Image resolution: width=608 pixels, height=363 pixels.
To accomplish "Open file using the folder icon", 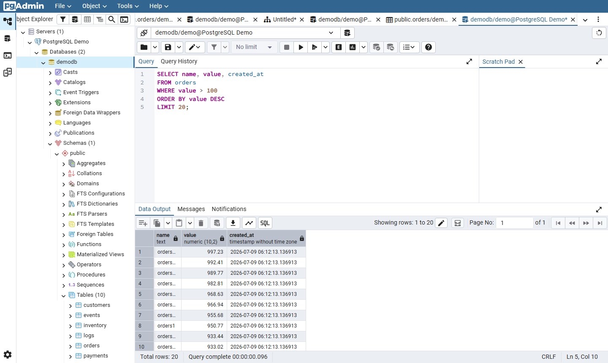I will pos(144,47).
